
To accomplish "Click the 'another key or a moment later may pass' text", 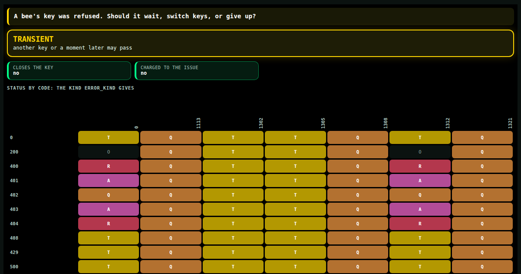I will click(x=73, y=48).
